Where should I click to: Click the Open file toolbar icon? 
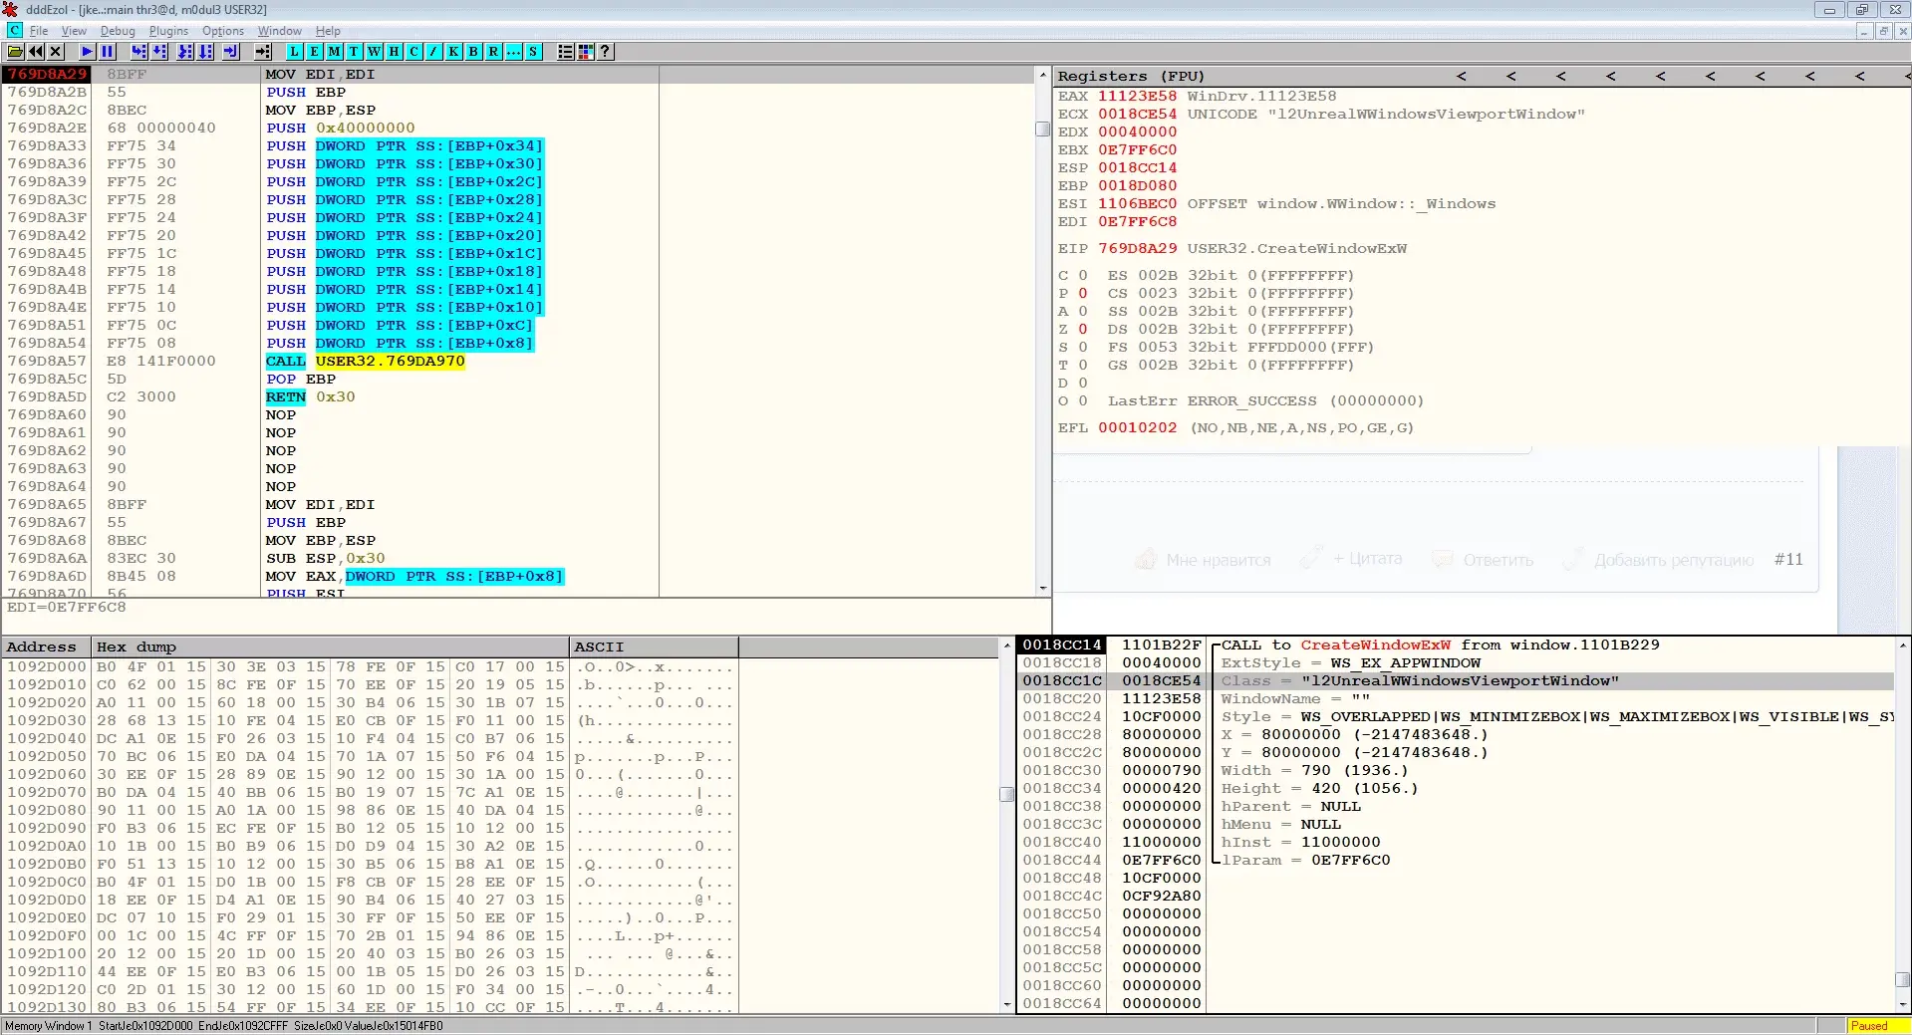point(15,52)
